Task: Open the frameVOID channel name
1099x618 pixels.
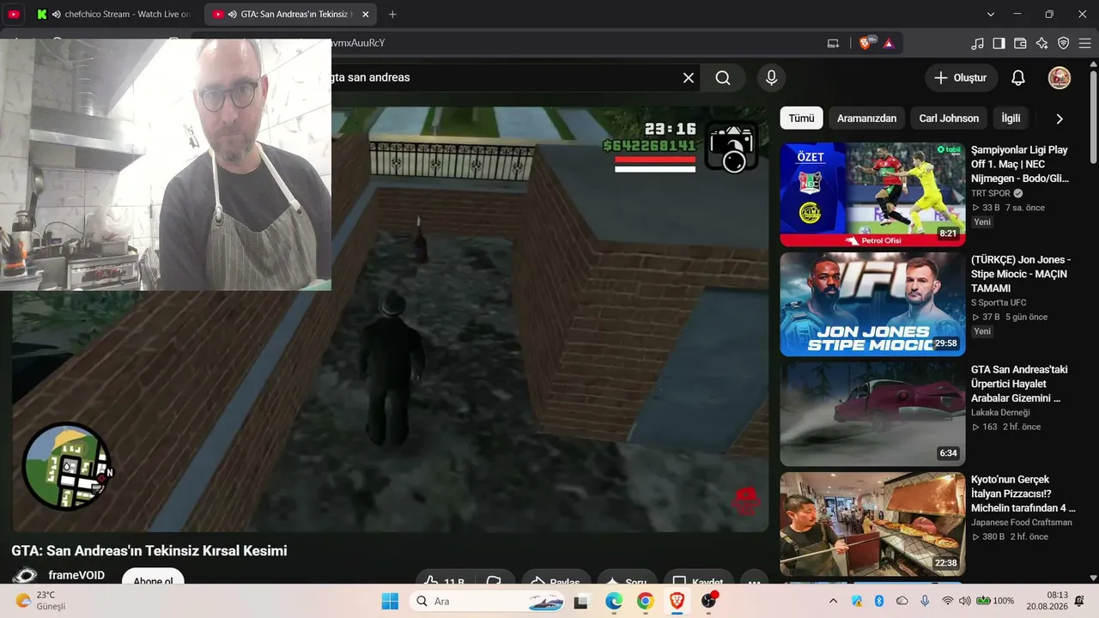Action: 76,575
